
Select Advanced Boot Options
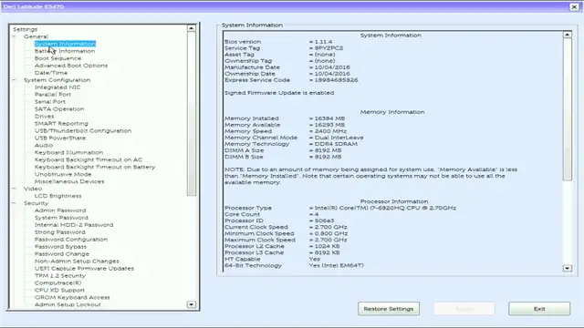tap(71, 66)
